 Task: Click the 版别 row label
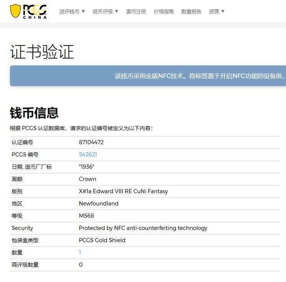17,191
